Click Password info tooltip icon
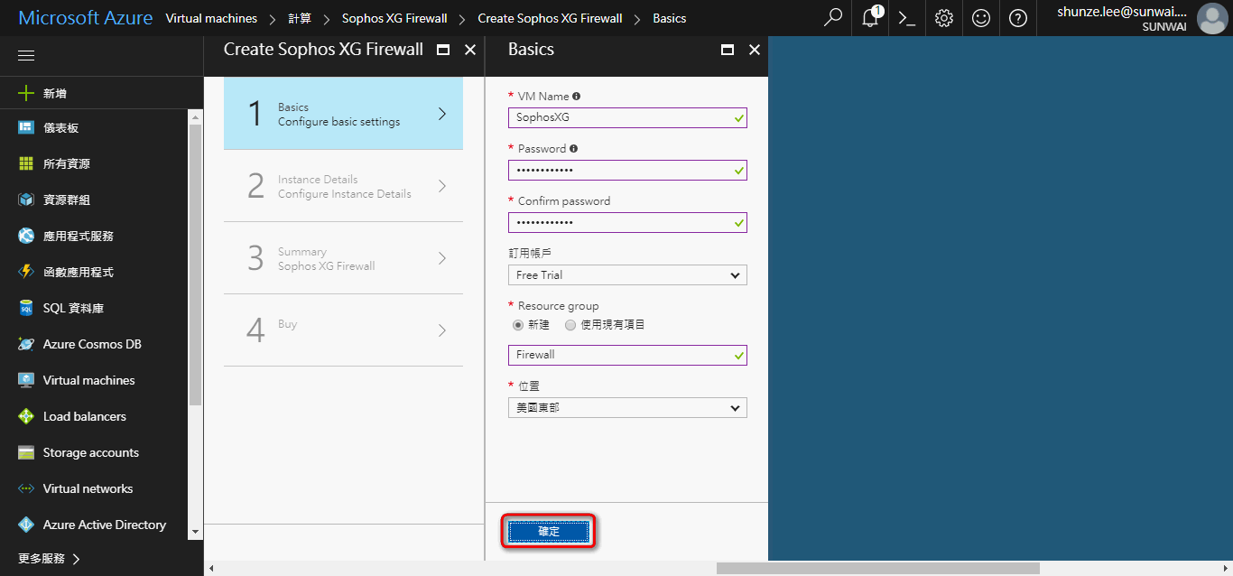This screenshot has height=576, width=1233. [x=573, y=148]
